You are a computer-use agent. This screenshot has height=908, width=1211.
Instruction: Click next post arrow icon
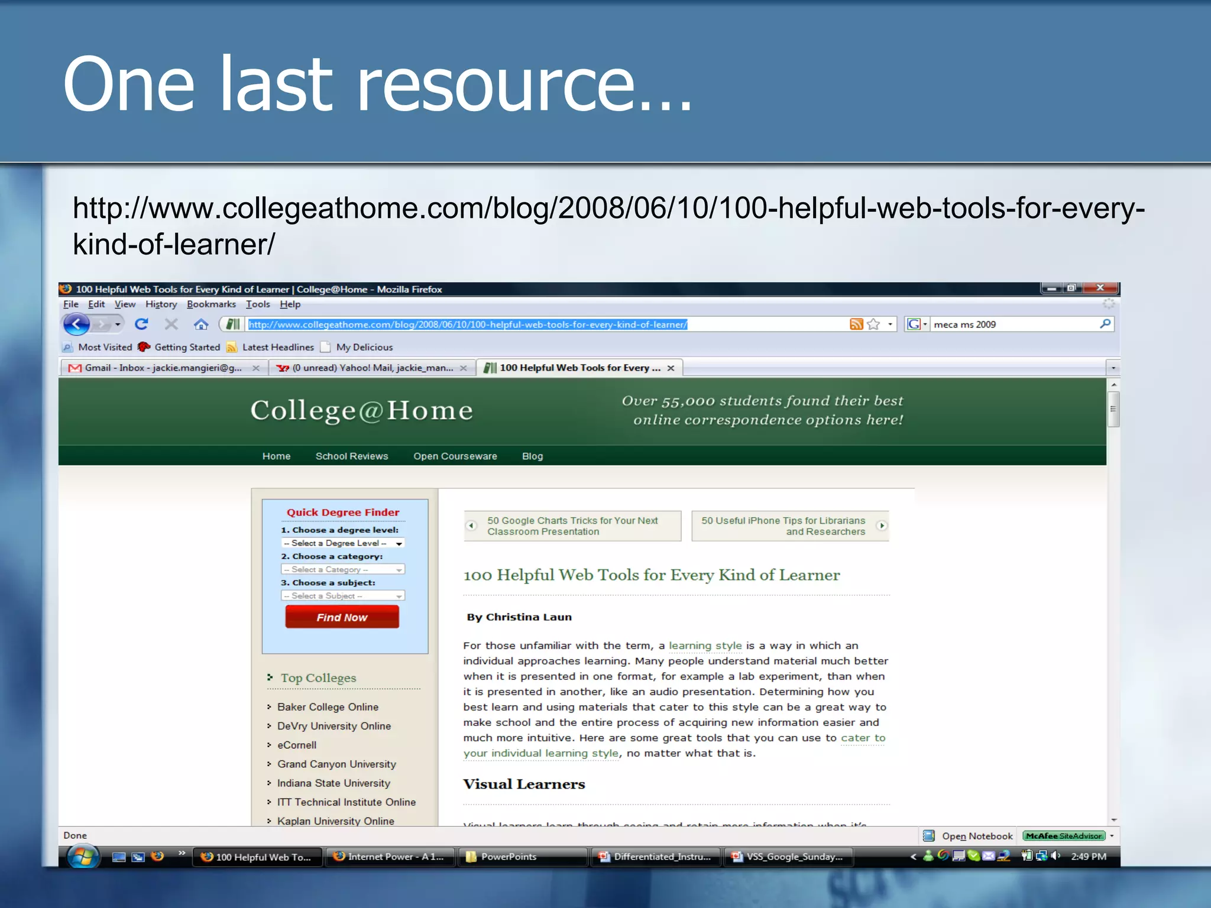[x=882, y=526]
